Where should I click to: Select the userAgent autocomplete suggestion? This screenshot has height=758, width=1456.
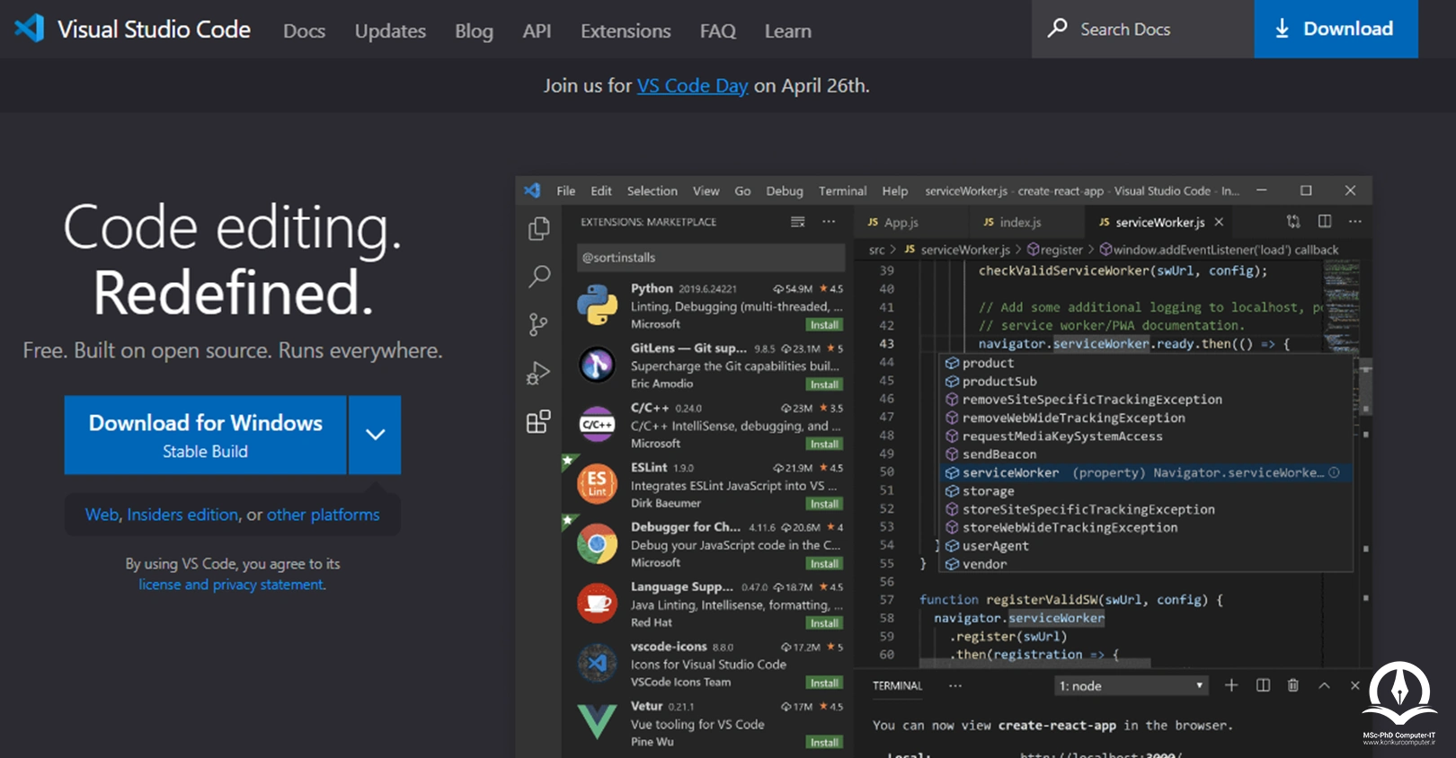[x=1146, y=546]
